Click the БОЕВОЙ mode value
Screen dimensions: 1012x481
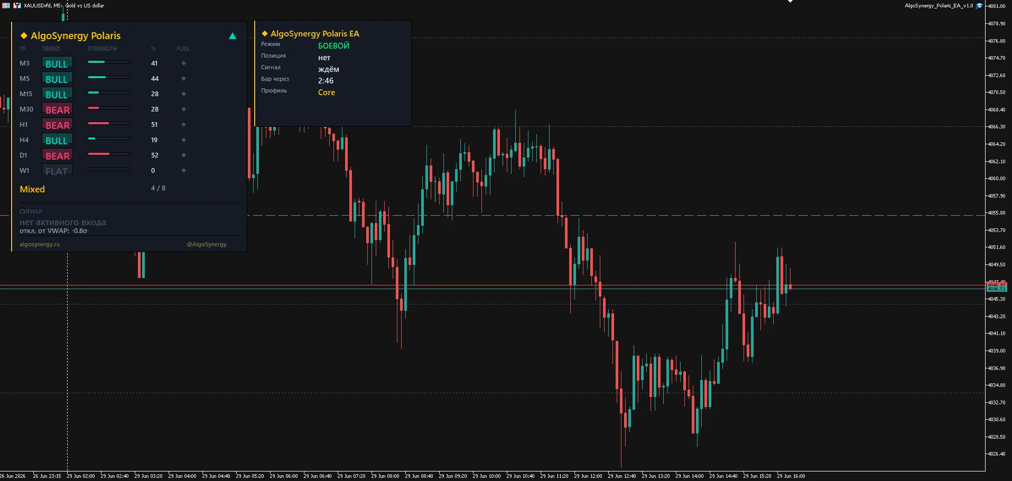pyautogui.click(x=333, y=46)
